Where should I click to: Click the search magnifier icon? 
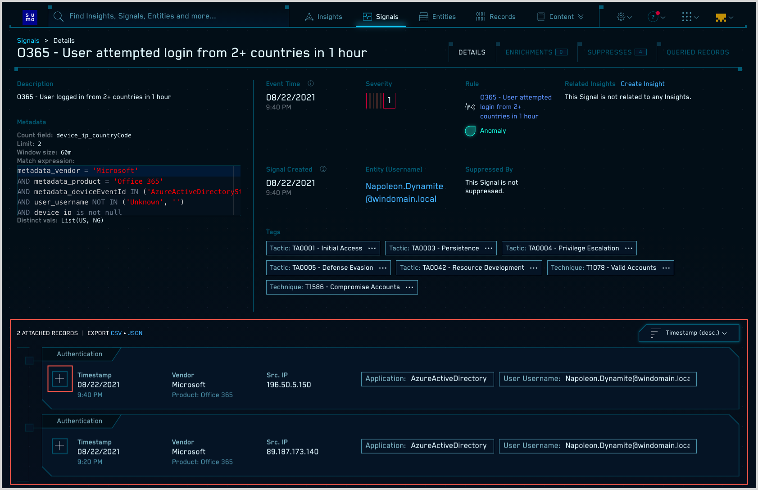pyautogui.click(x=59, y=17)
